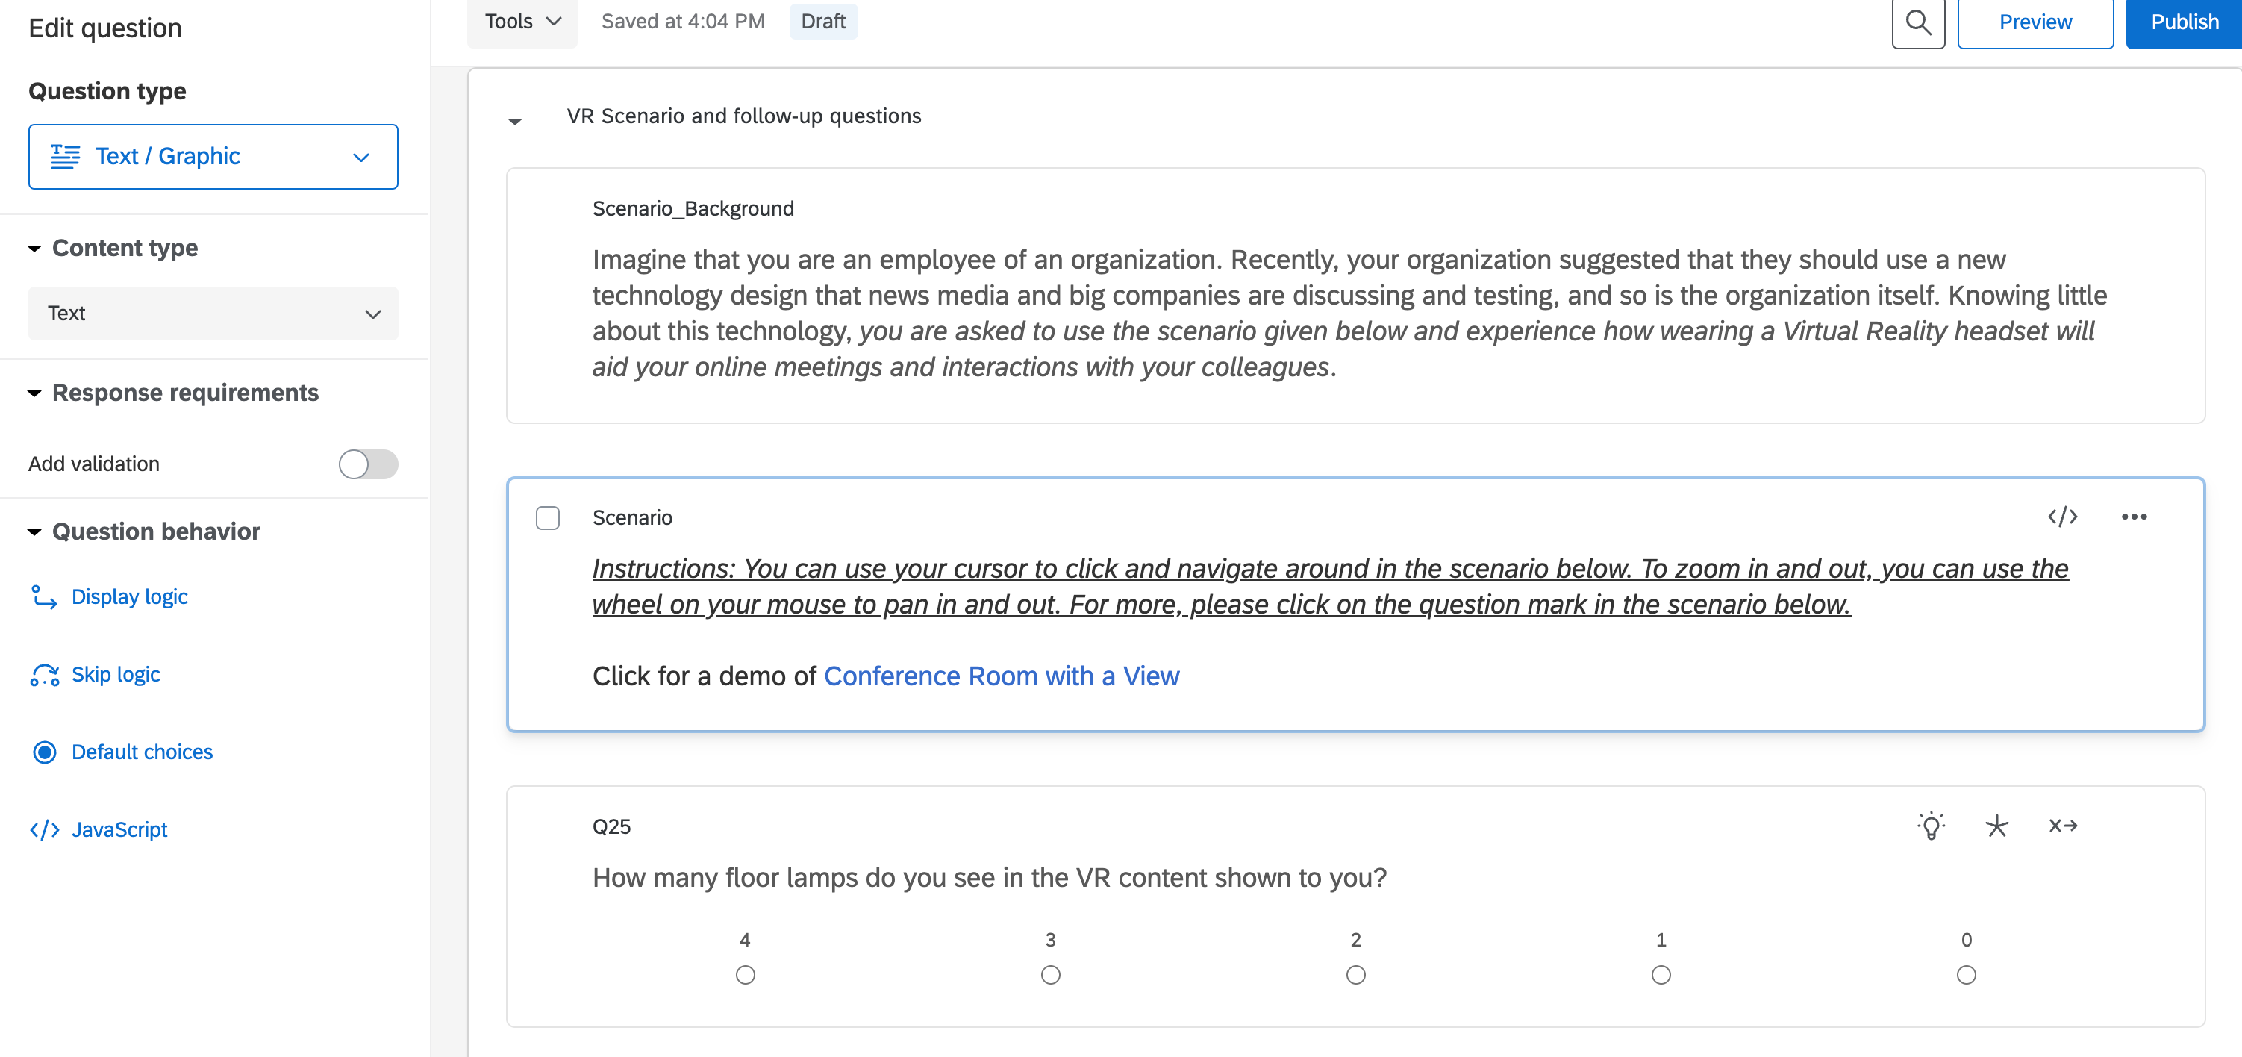Click the display logic icon in sidebar
Image resolution: width=2242 pixels, height=1057 pixels.
[44, 596]
